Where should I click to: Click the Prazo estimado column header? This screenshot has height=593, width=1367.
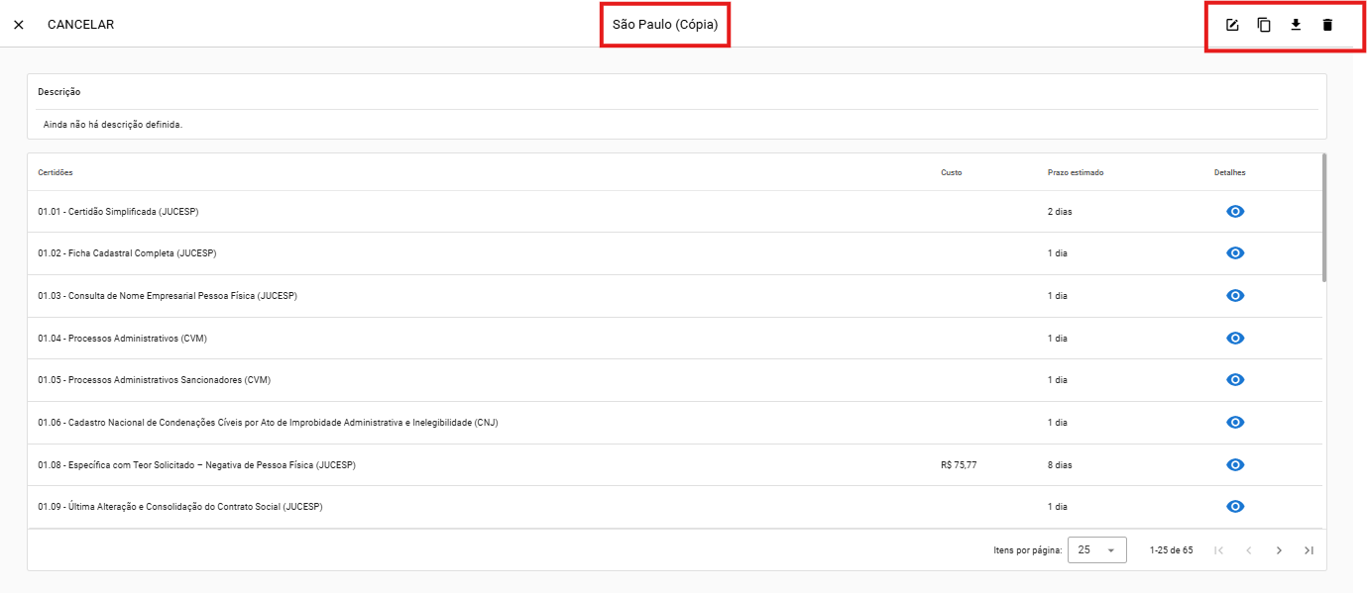coord(1076,172)
